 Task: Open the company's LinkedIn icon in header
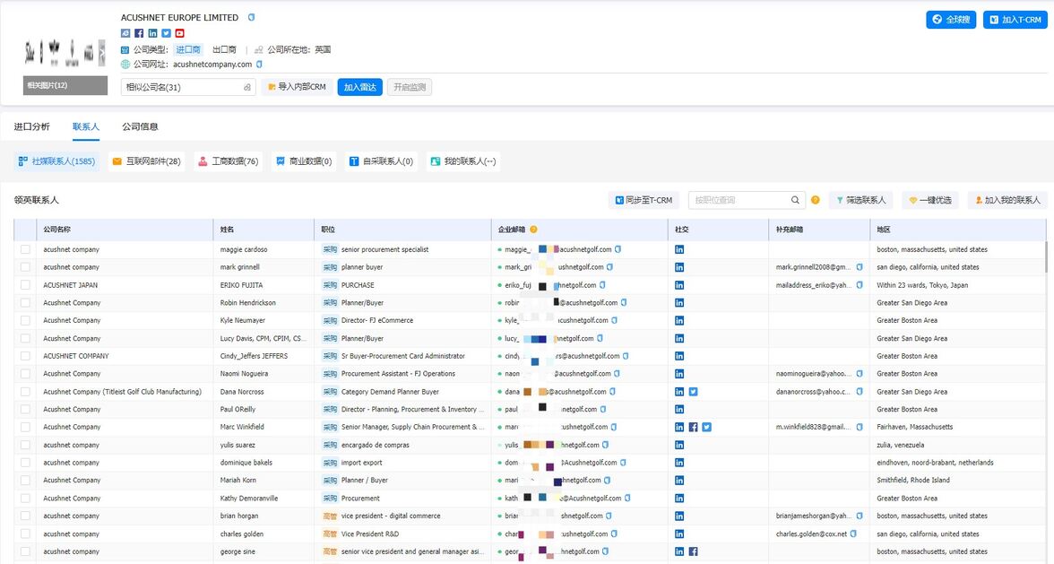[152, 33]
